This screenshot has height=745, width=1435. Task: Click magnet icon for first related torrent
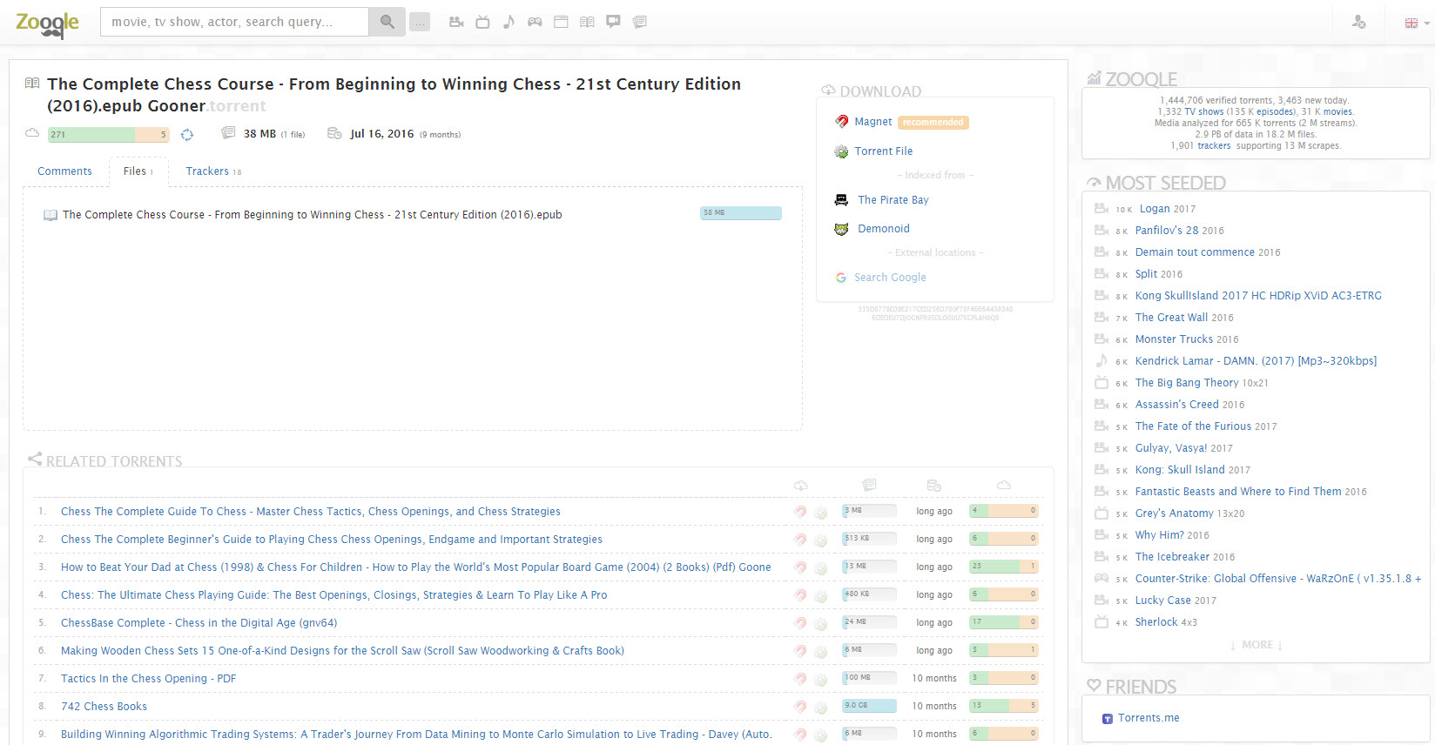[x=800, y=512]
